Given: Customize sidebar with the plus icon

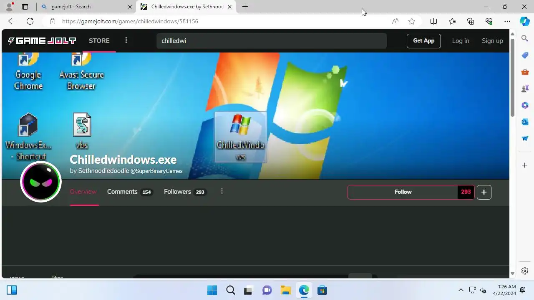Looking at the screenshot, I should tap(525, 165).
